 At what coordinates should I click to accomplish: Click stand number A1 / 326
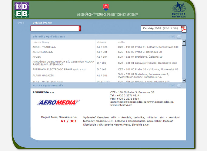[x=102, y=47]
